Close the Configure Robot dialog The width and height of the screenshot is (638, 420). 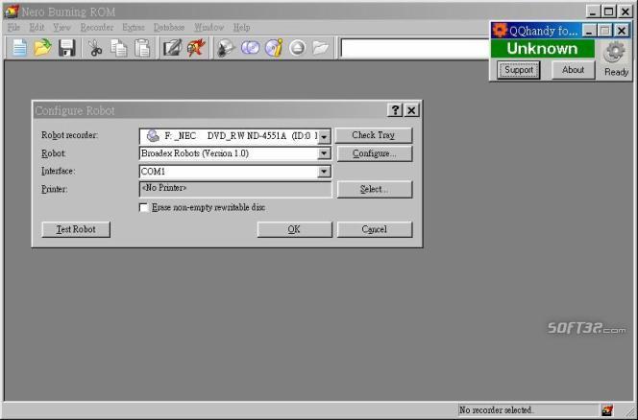[411, 110]
